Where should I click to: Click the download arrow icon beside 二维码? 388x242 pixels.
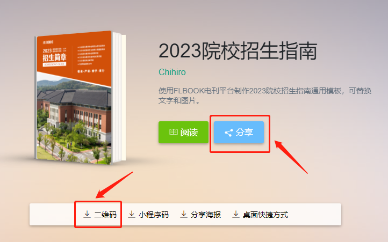[x=87, y=214]
